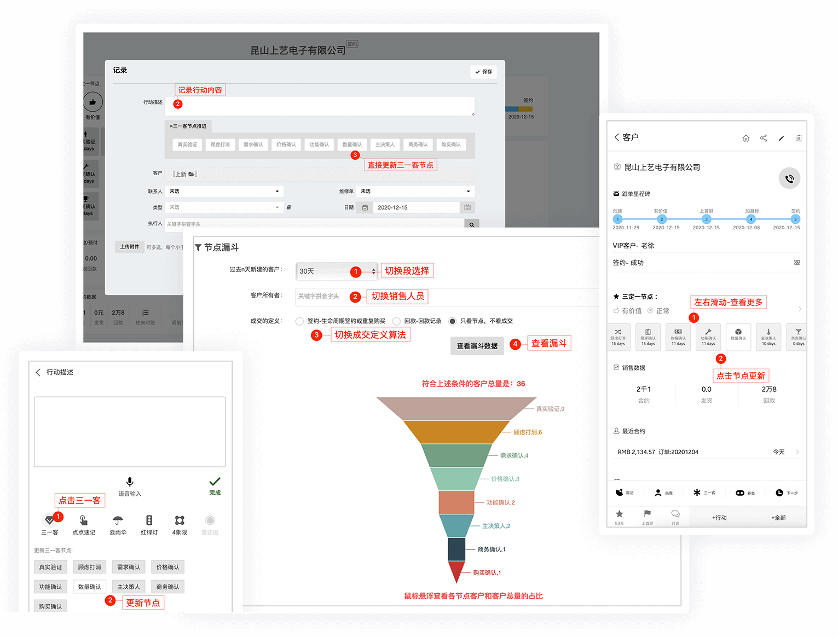838x637 pixels.
Task: Select 主决策人 node in 记录 dialog
Action: coord(385,144)
